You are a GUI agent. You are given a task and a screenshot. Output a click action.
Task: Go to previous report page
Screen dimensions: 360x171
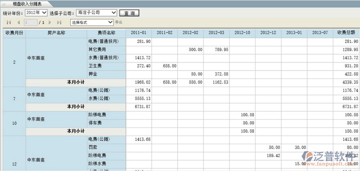pos(18,22)
